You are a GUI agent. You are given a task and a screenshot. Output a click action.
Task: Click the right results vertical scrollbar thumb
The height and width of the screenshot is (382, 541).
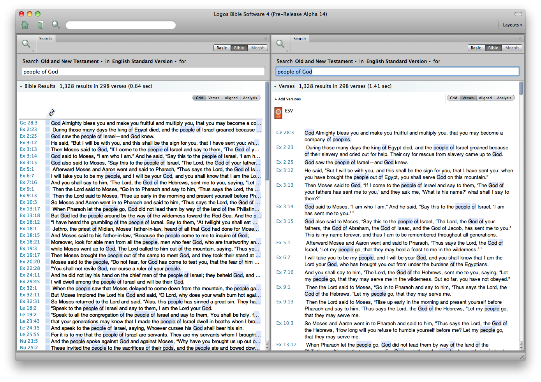(521, 89)
